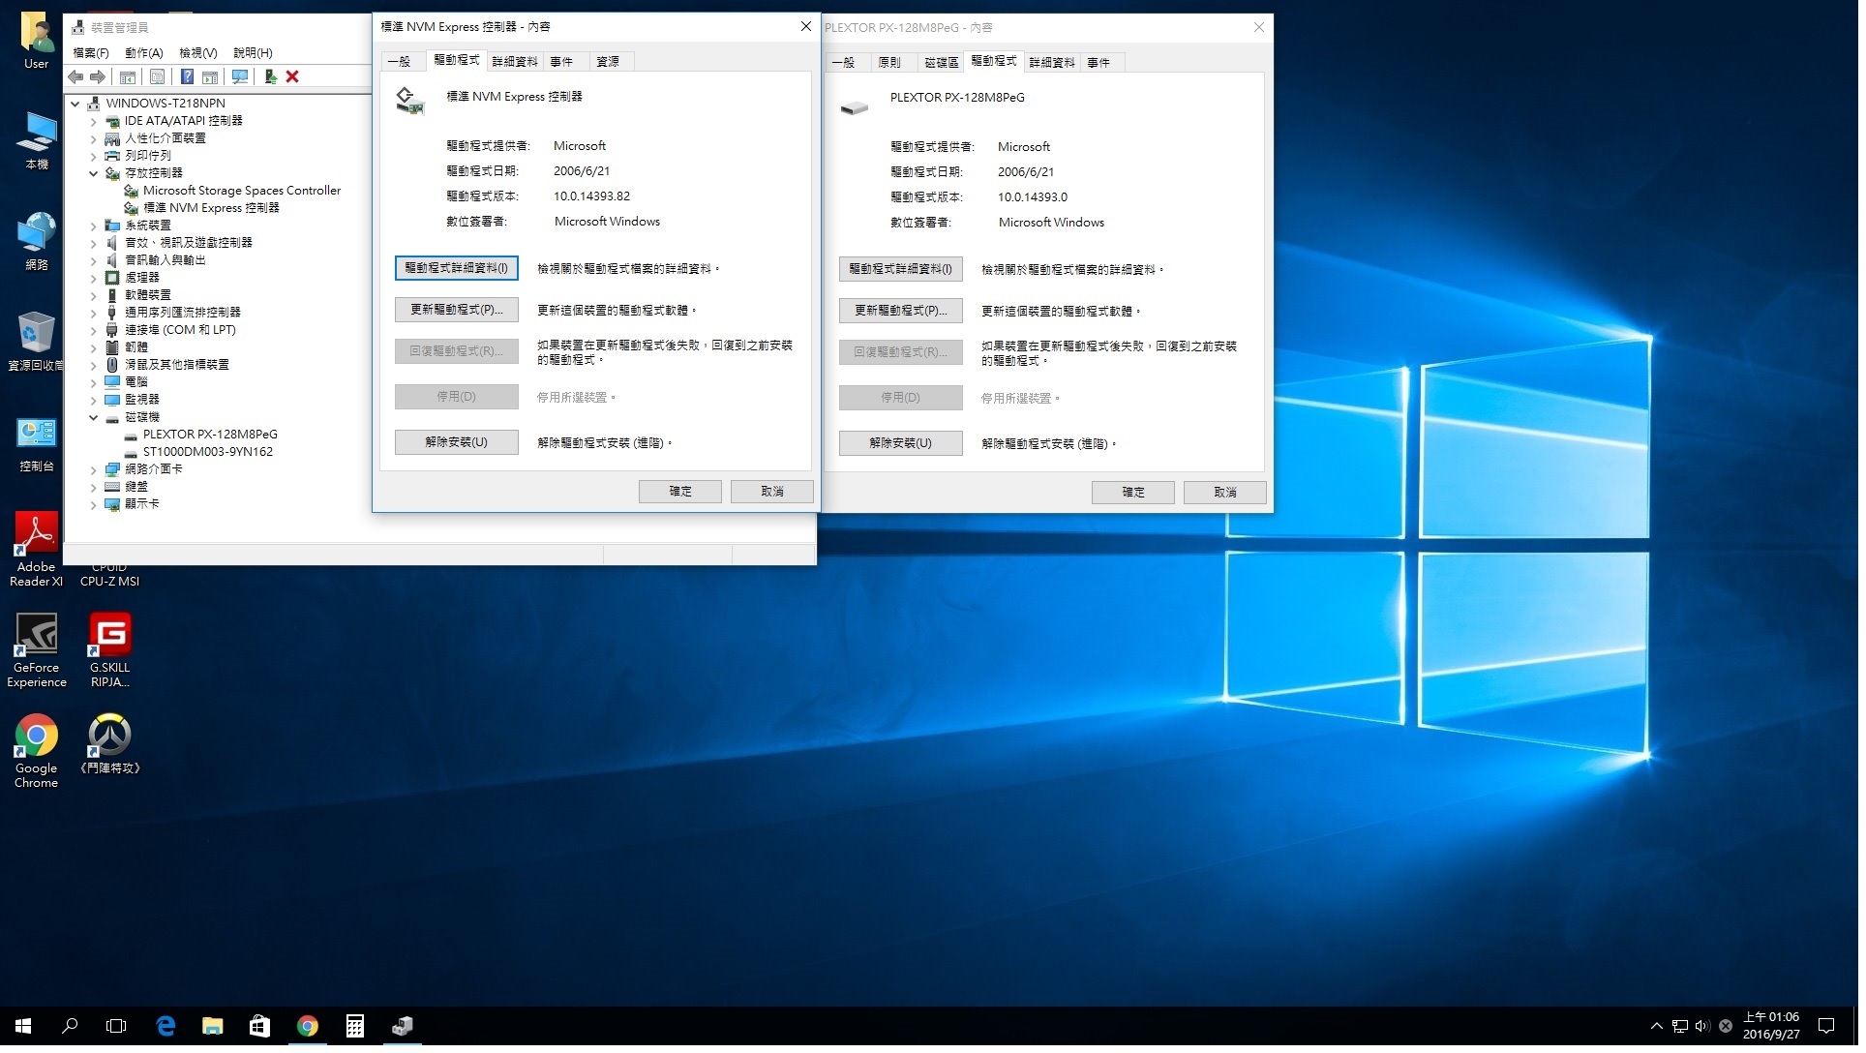Open the 動作(A) menu
This screenshot has width=1866, height=1053.
pos(144,53)
